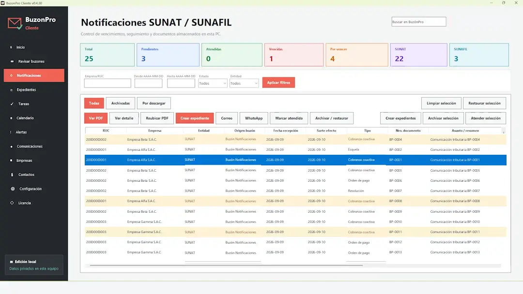Click the Expedientes sidebar icon
Screen dimensions: 523x294
coord(11,90)
